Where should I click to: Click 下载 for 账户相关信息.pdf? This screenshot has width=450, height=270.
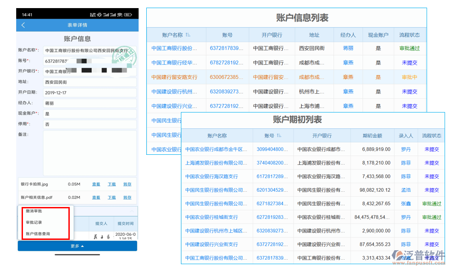point(111,198)
